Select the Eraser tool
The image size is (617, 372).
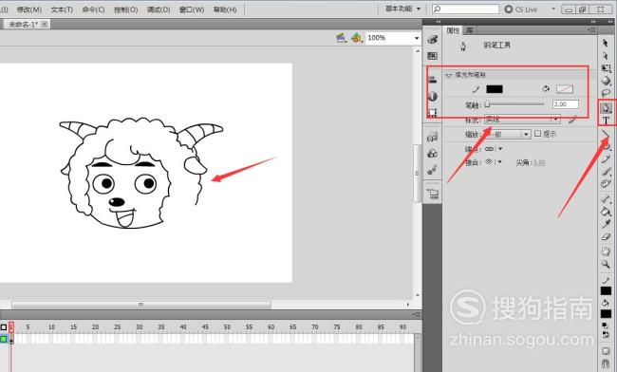click(x=606, y=236)
